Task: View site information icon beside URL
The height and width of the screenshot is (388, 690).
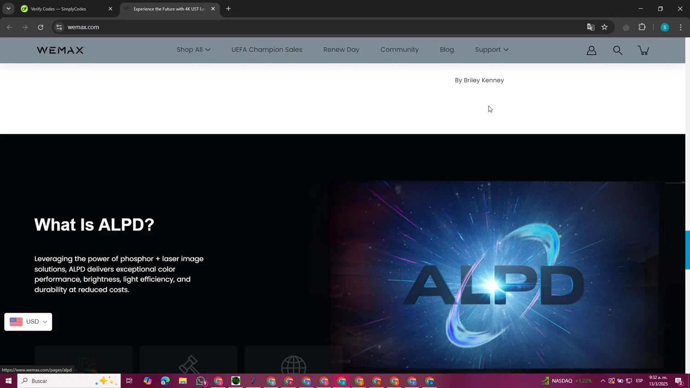Action: pyautogui.click(x=59, y=27)
